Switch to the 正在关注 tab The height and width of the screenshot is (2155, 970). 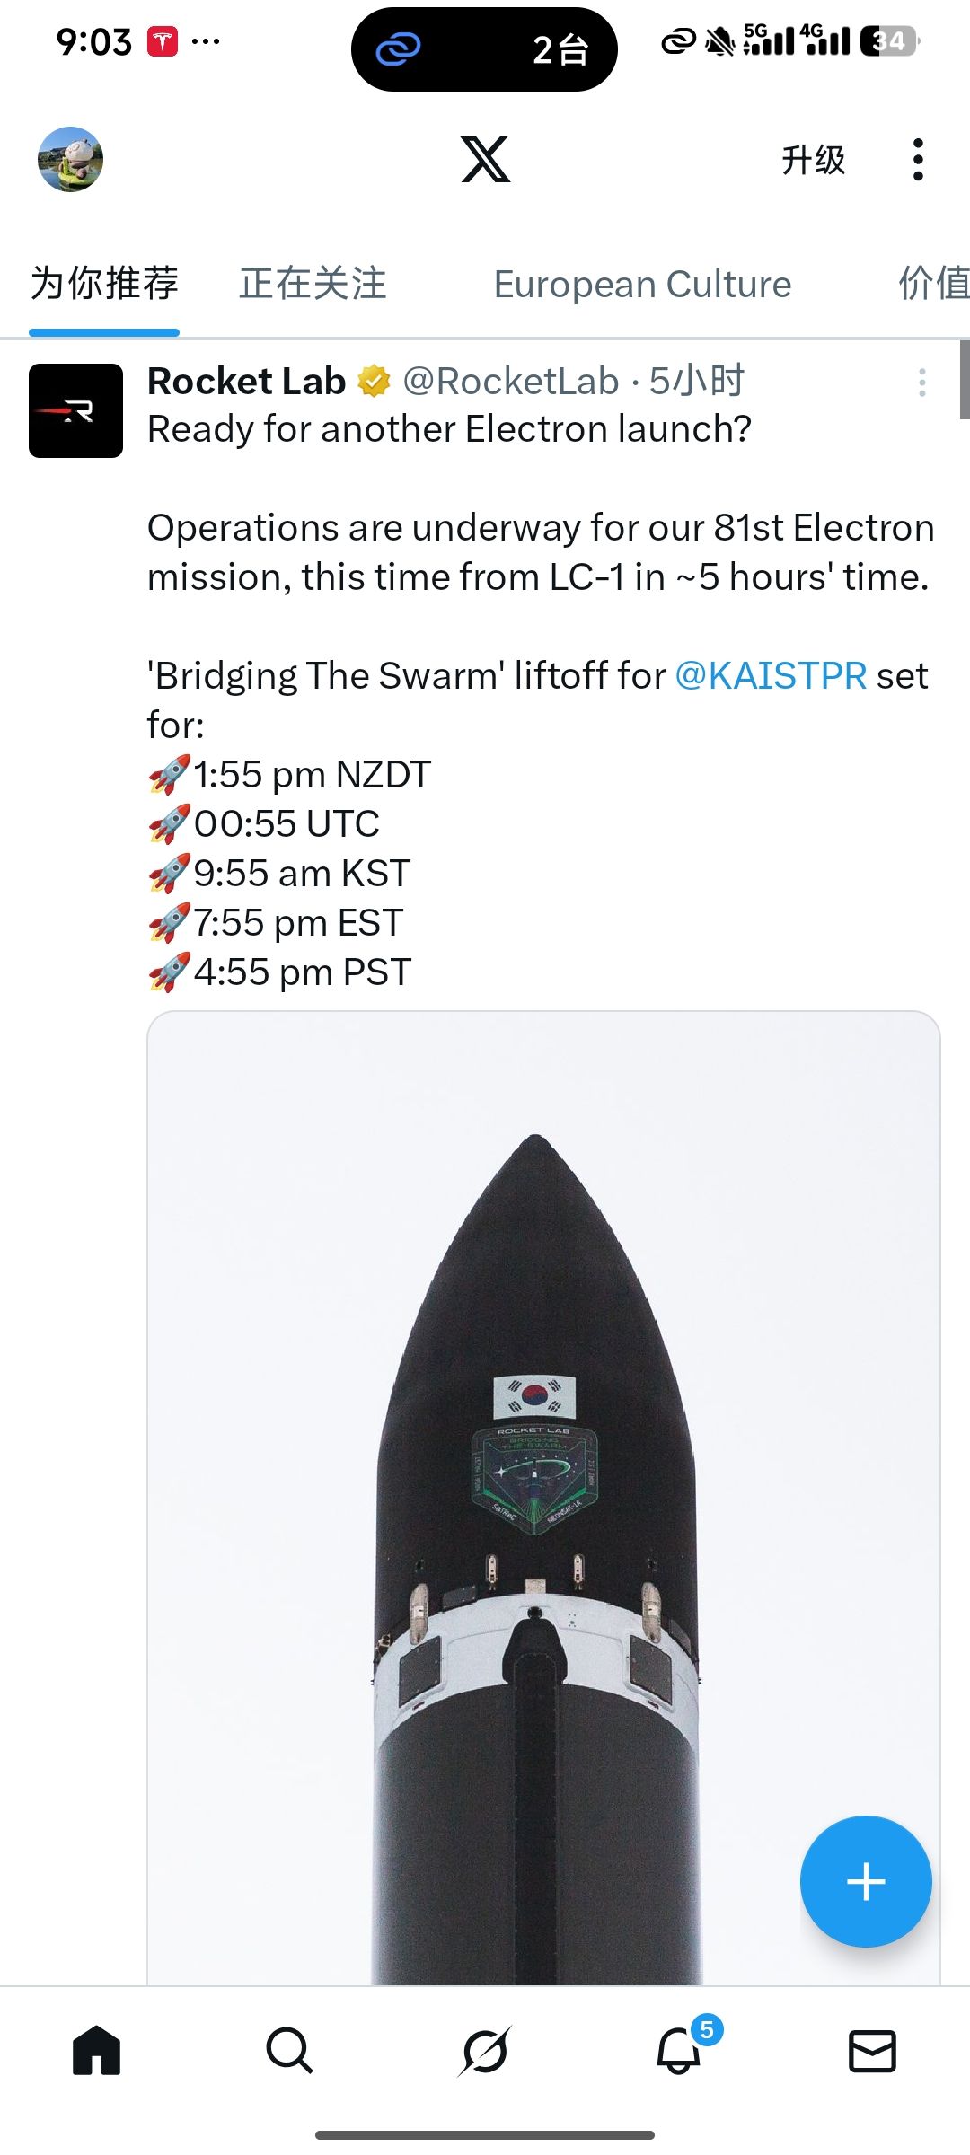(x=313, y=284)
